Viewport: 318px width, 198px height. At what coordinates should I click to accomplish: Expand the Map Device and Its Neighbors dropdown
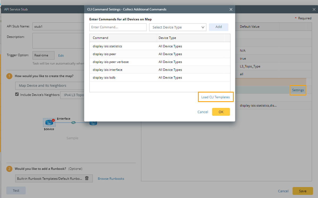(50, 86)
